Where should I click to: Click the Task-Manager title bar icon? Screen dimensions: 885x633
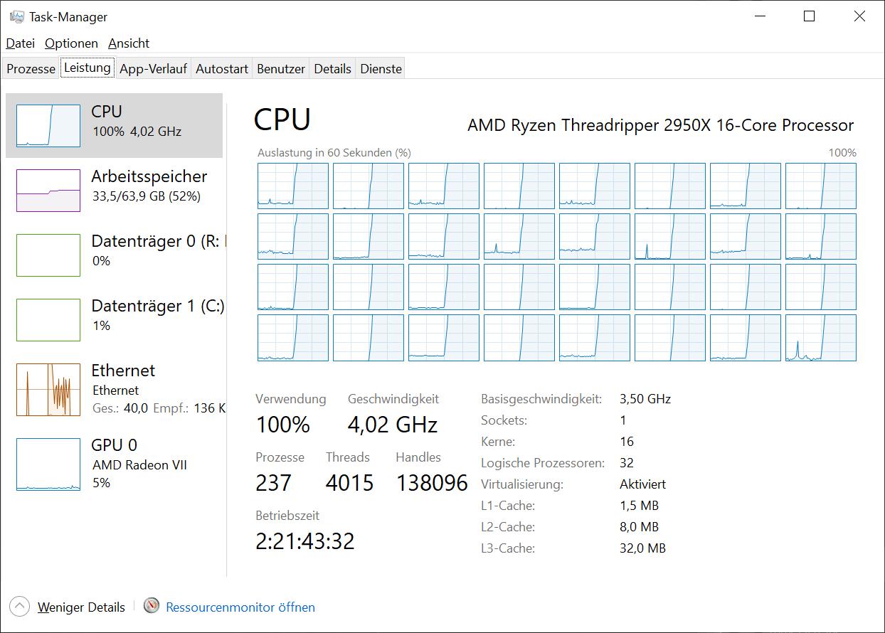click(x=17, y=16)
